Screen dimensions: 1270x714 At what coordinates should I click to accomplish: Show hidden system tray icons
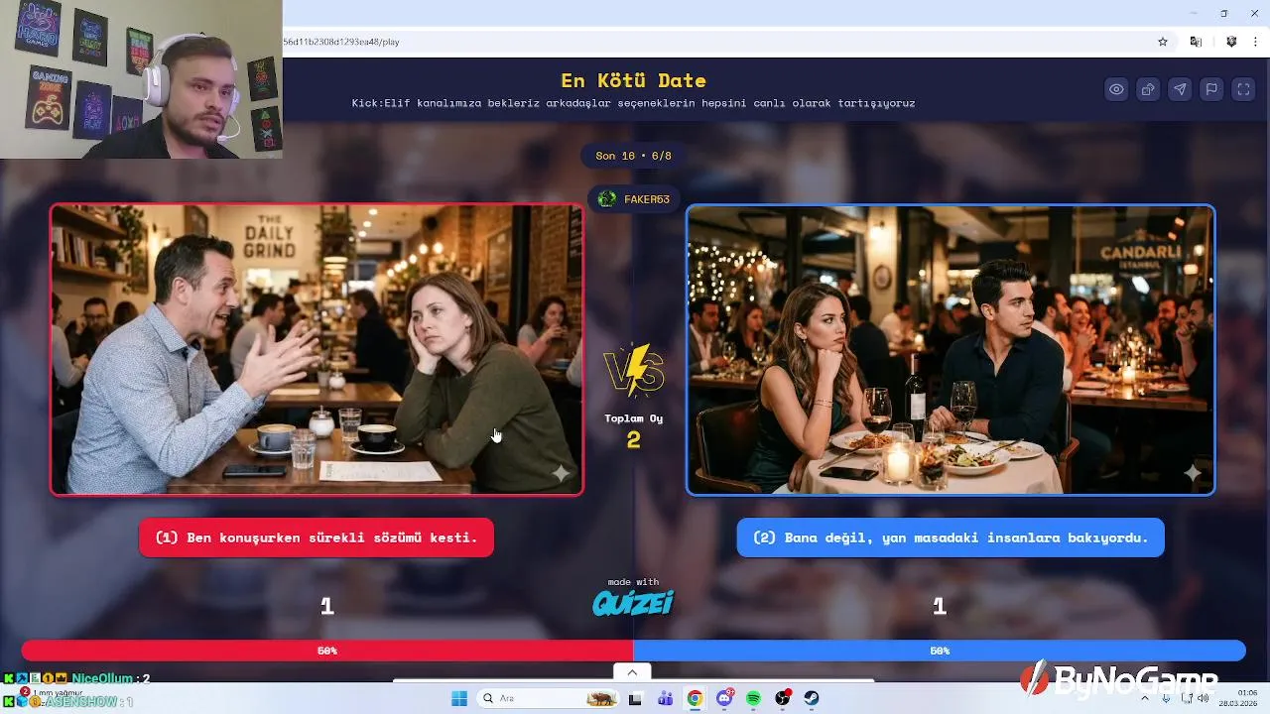pos(1147,698)
